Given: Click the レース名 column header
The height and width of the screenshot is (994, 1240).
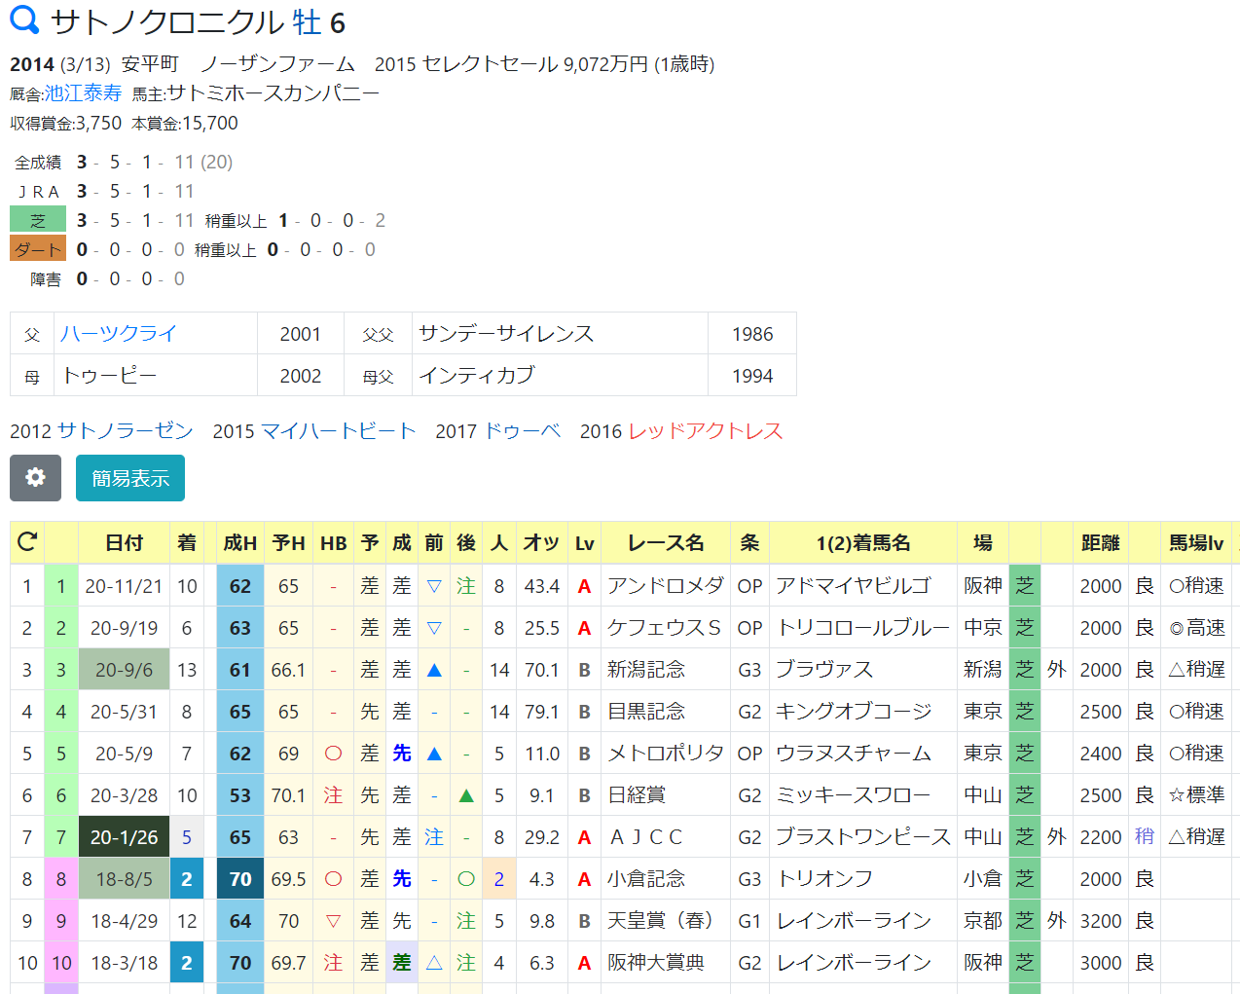Looking at the screenshot, I should pyautogui.click(x=666, y=543).
